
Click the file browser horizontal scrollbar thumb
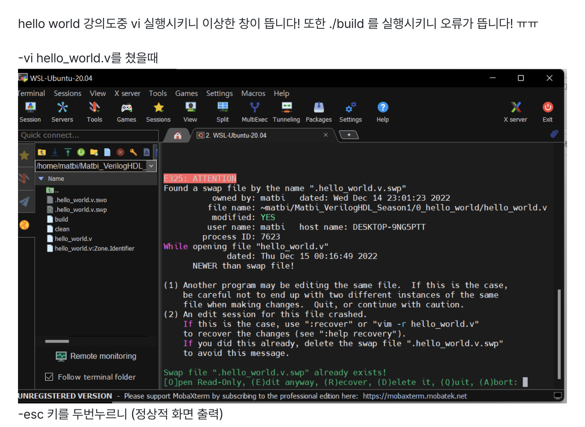click(57, 341)
